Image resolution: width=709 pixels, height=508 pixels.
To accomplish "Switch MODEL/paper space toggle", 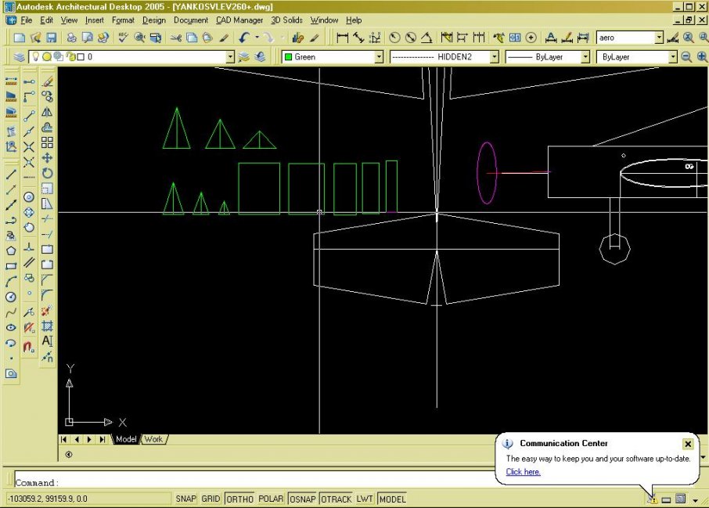I will point(392,499).
